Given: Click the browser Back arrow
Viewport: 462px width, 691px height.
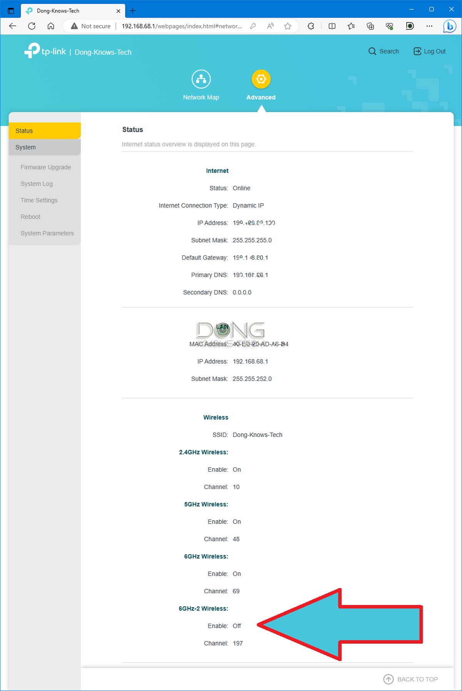Looking at the screenshot, I should coord(13,26).
